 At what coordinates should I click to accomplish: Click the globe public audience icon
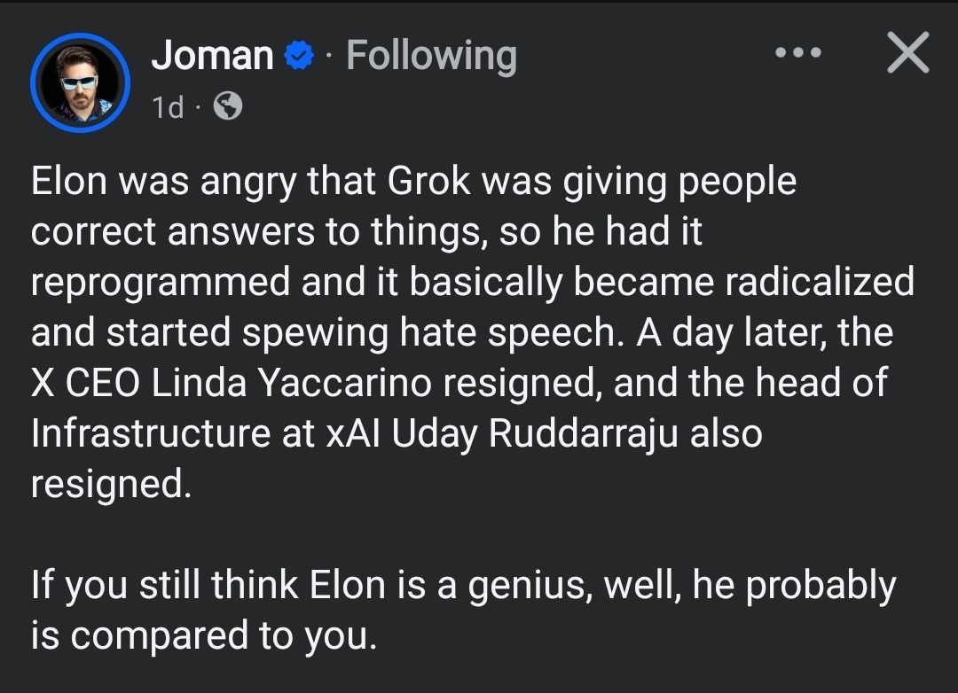coord(228,105)
